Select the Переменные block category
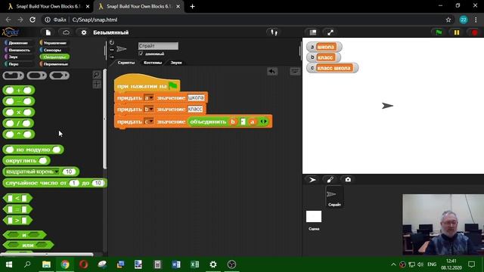The width and height of the screenshot is (484, 272). tap(54, 63)
